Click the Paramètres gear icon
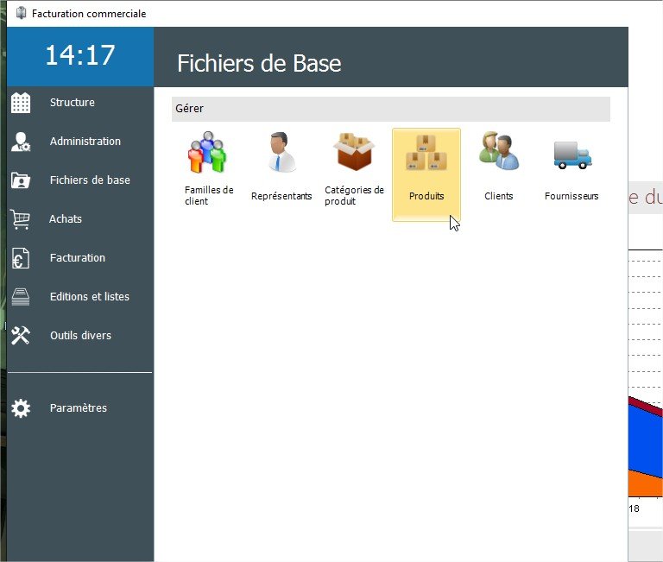This screenshot has height=562, width=663. pos(21,408)
